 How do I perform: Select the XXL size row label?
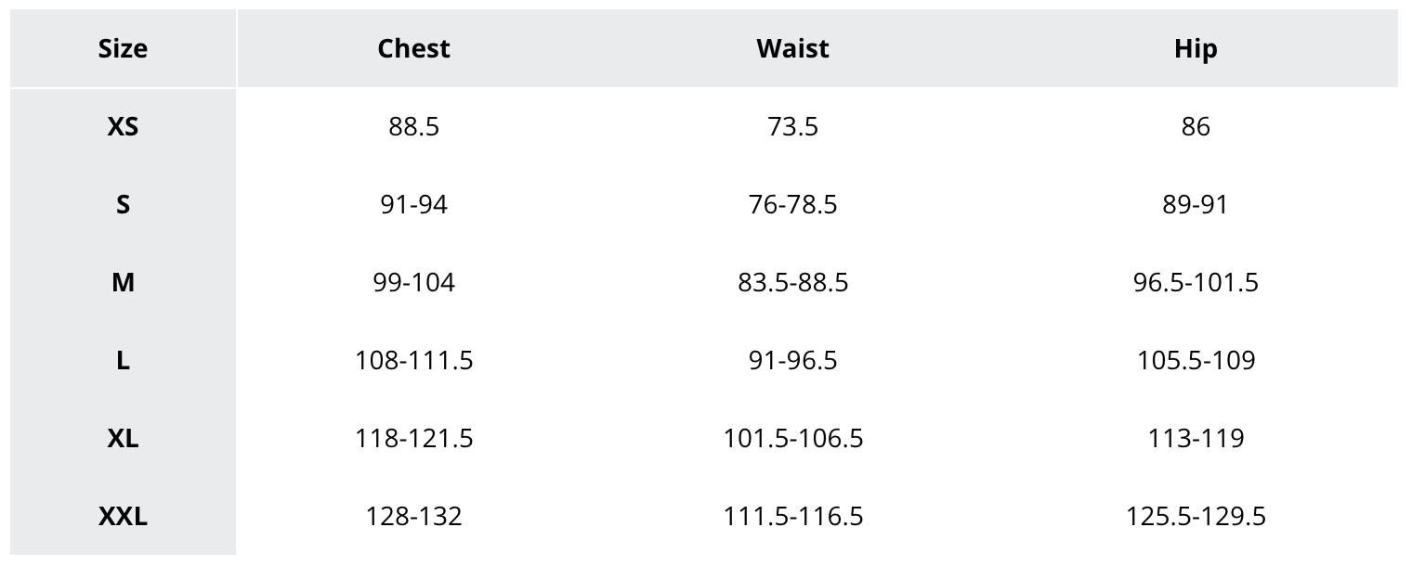[123, 516]
